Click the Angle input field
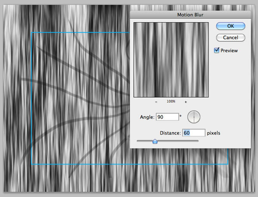Viewport: 258px width, 197px height. tap(167, 117)
